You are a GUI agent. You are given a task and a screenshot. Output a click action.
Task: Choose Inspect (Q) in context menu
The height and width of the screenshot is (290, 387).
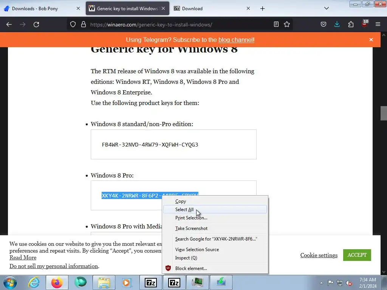[215, 258]
